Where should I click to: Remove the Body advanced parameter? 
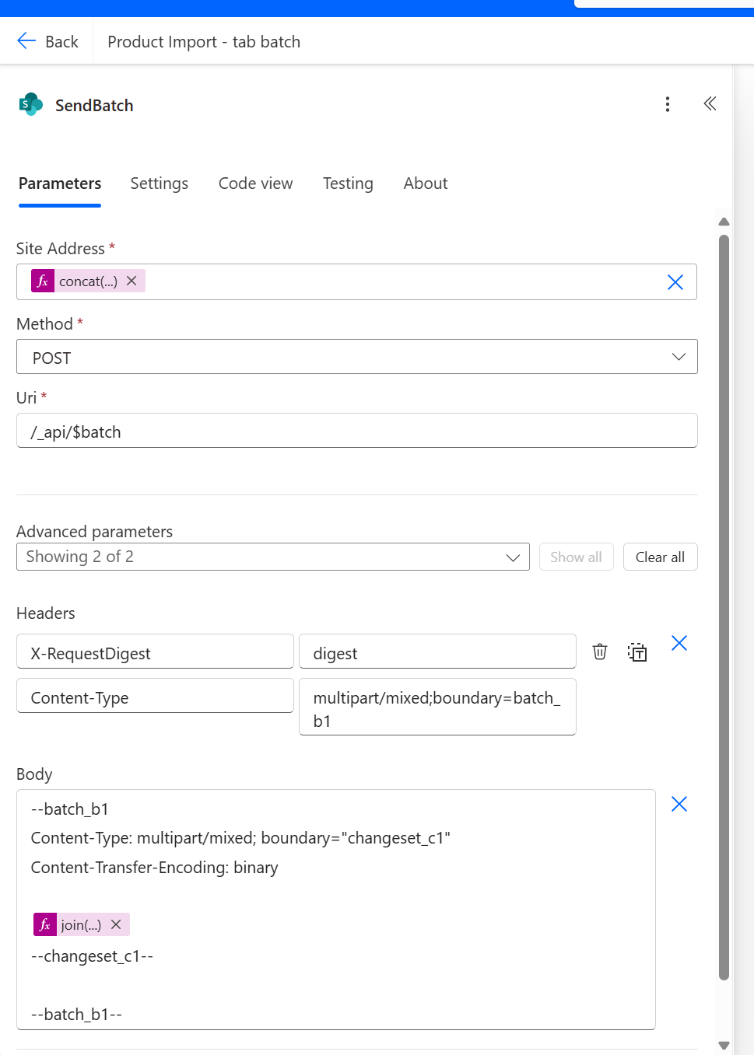[x=679, y=804]
